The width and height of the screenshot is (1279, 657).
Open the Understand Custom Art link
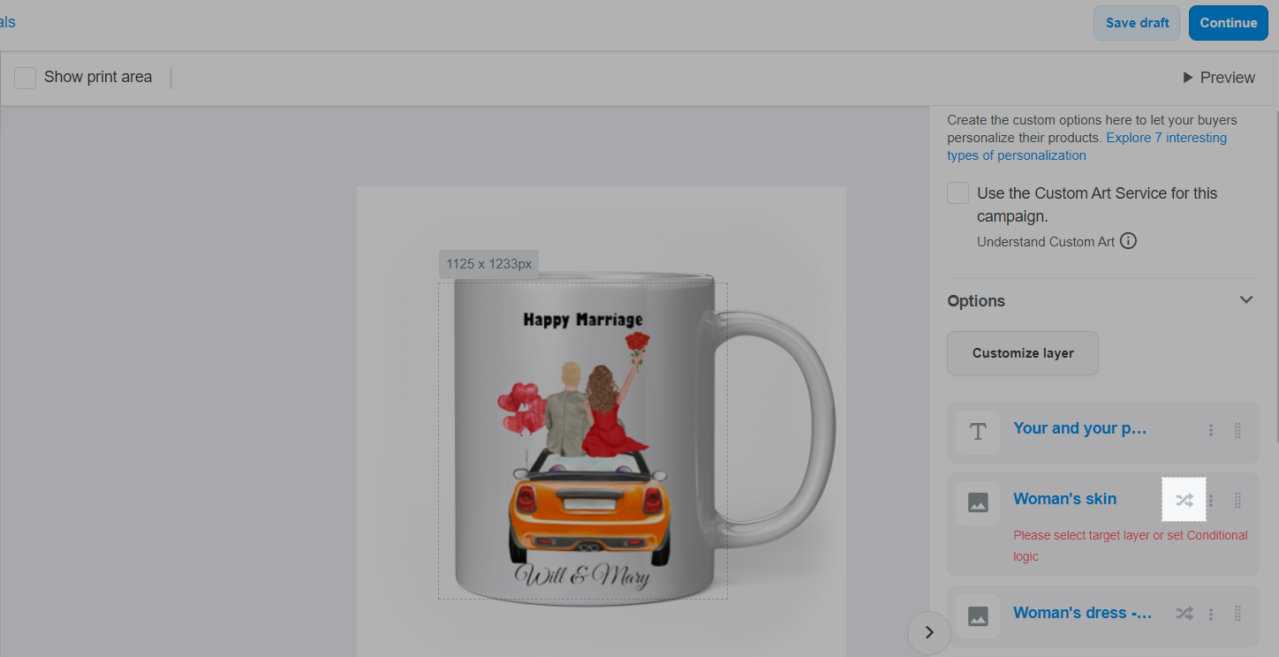(x=1046, y=242)
